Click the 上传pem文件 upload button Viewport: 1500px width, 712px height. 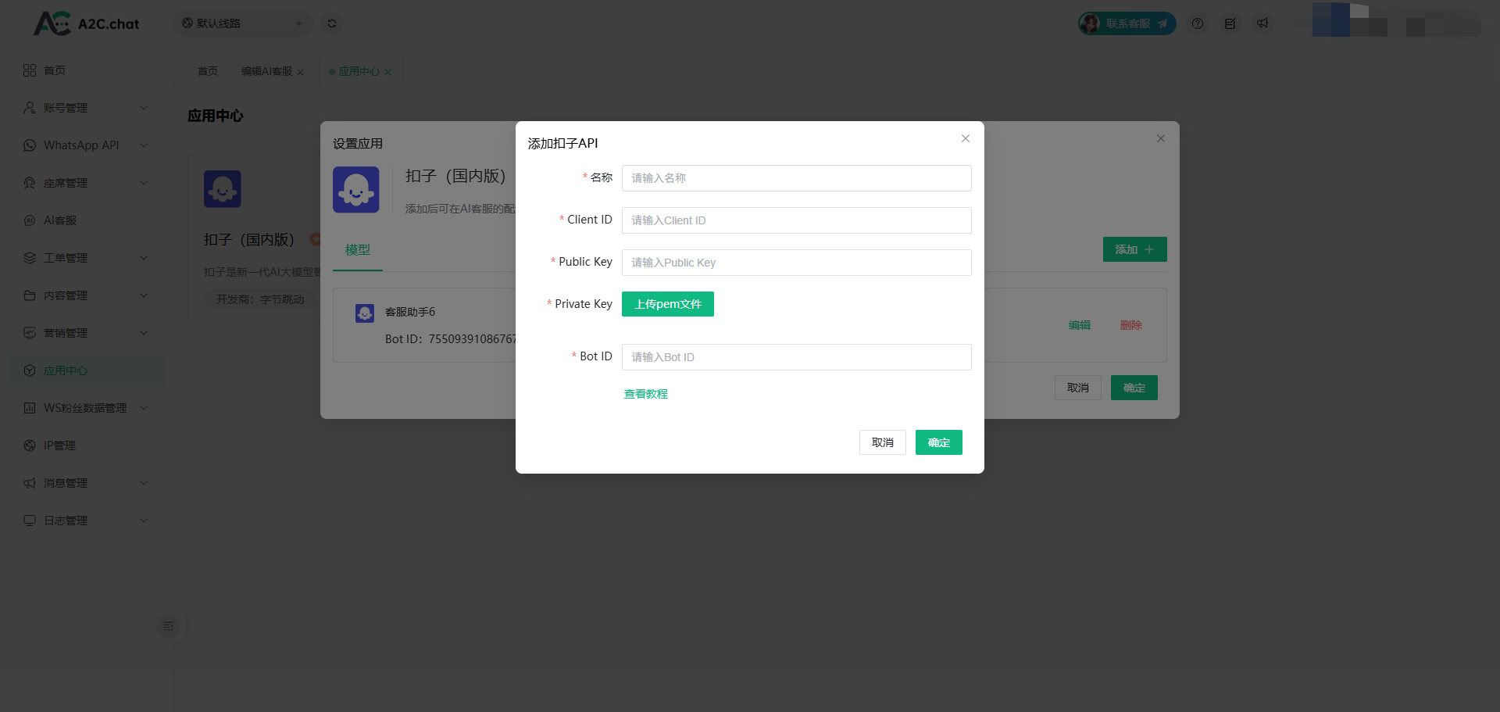click(667, 304)
